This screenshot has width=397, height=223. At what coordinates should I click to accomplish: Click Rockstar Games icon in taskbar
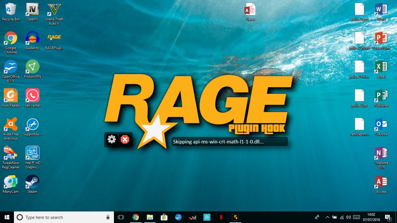click(x=235, y=217)
